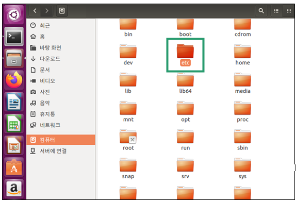
Task: Select the opt folder
Action: [185, 112]
